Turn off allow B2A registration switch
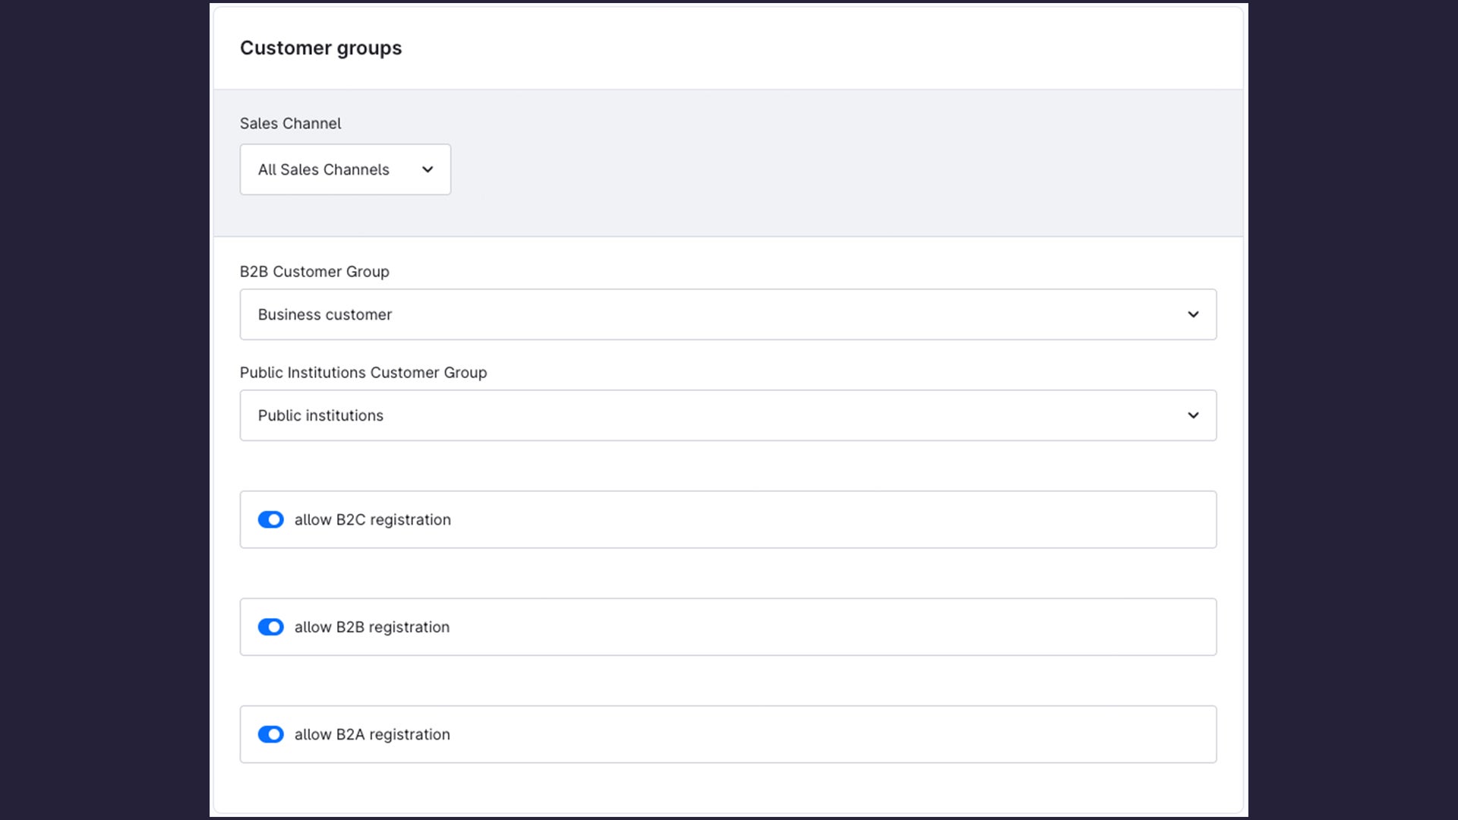 (270, 734)
